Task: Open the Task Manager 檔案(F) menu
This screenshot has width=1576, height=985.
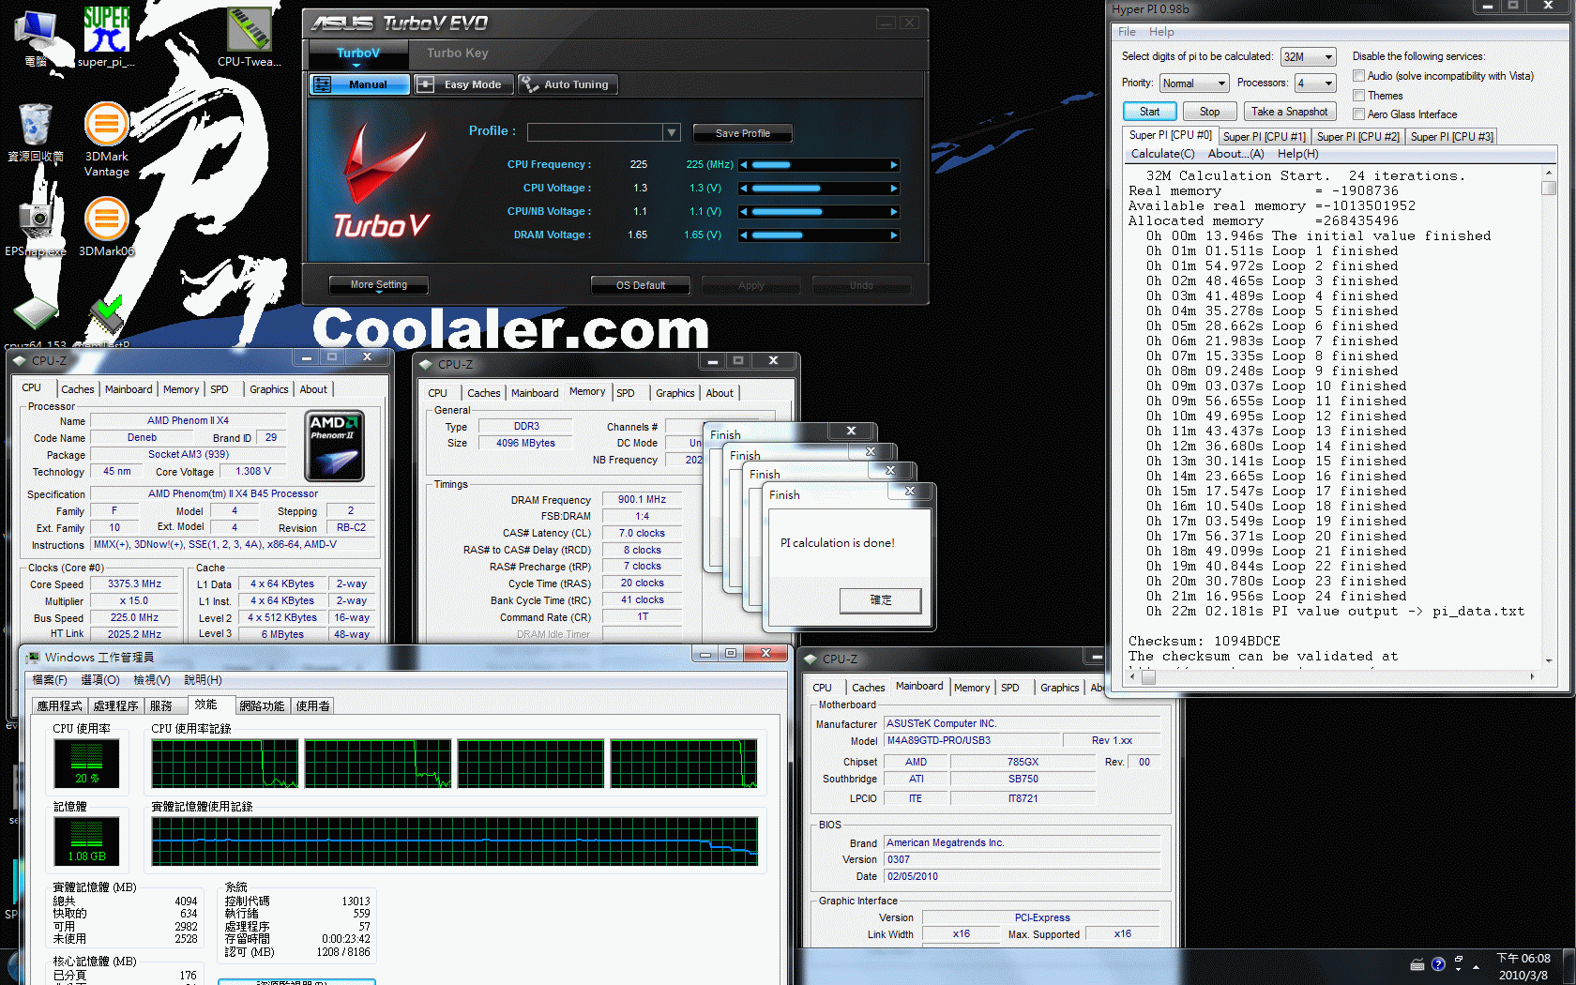Action: pyautogui.click(x=50, y=680)
